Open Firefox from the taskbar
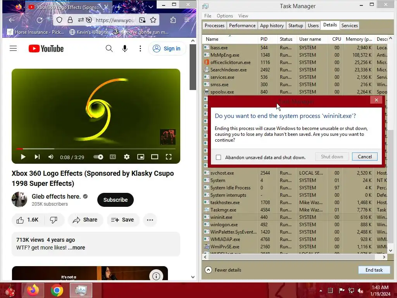397x298 pixels. click(x=33, y=290)
